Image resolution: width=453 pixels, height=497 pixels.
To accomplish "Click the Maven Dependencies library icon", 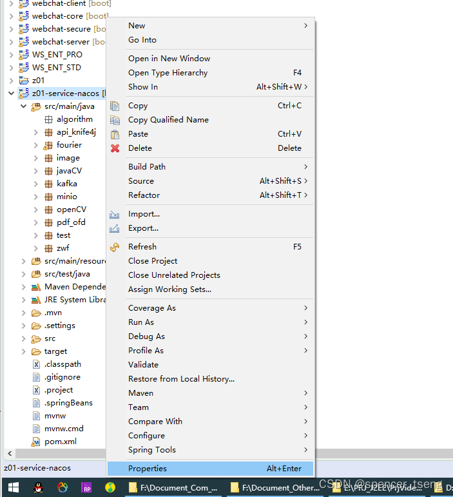I will (x=36, y=287).
